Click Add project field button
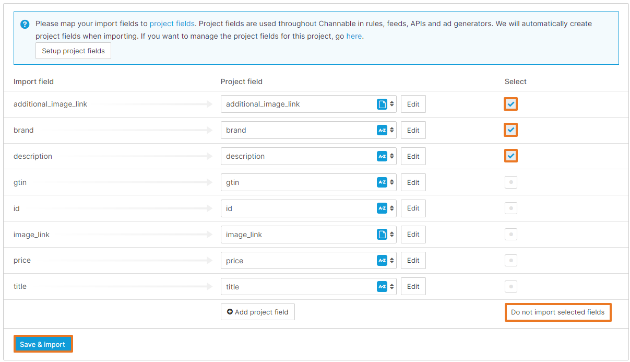The height and width of the screenshot is (362, 630). tap(257, 312)
